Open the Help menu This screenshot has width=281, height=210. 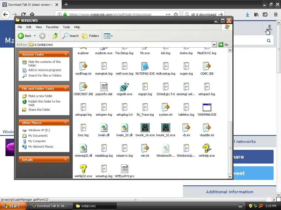pyautogui.click(x=77, y=27)
